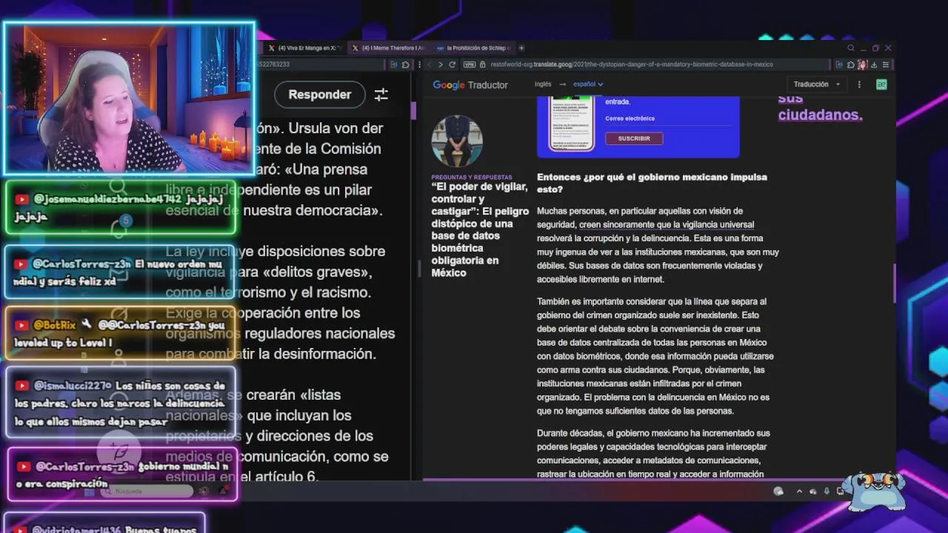Image resolution: width=948 pixels, height=533 pixels.
Task: Expand the español target language dropdown
Action: pos(588,84)
